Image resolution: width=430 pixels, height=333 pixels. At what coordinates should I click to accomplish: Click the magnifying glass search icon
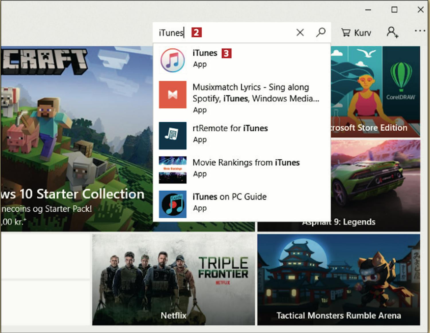pyautogui.click(x=320, y=32)
